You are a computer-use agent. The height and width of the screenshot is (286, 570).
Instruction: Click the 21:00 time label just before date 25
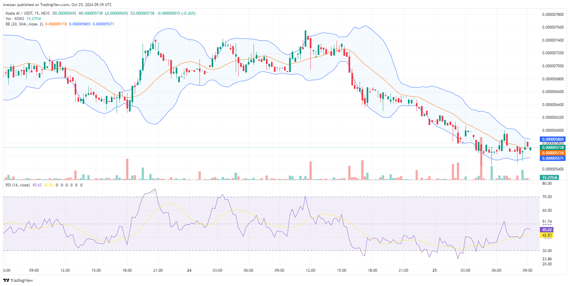[404, 270]
